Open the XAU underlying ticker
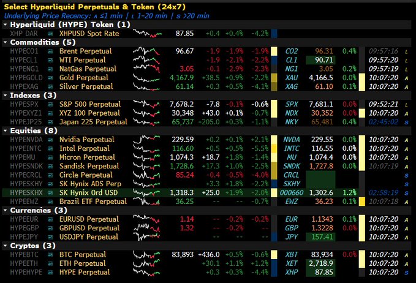 point(291,78)
